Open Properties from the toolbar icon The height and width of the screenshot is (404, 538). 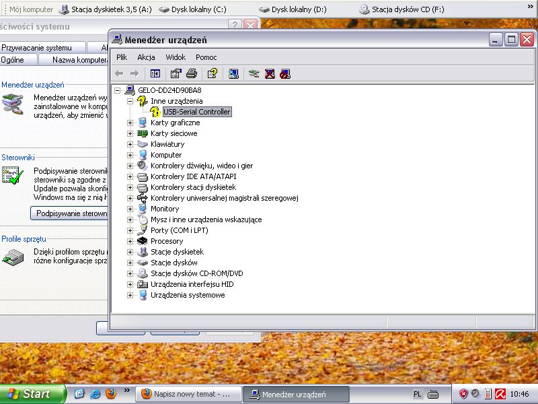176,73
